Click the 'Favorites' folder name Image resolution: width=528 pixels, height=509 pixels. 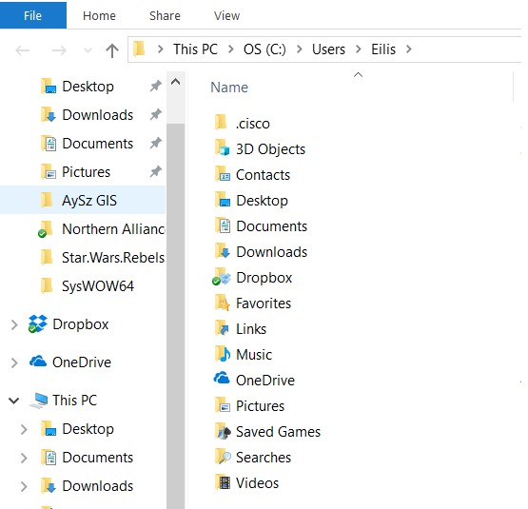coord(264,303)
